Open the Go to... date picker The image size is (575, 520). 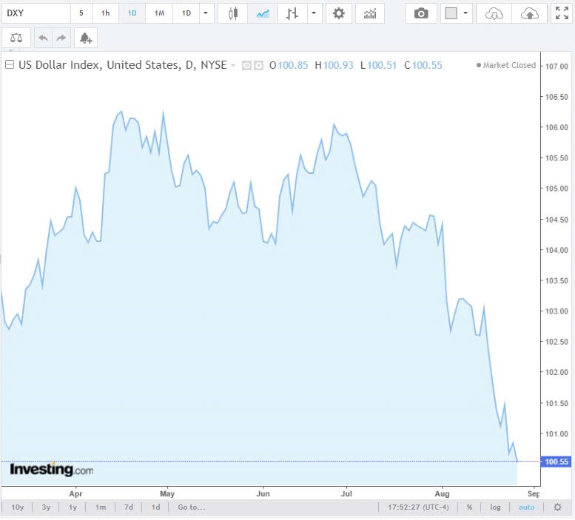point(191,507)
